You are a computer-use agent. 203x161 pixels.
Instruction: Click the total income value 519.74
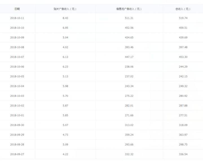tap(183, 18)
